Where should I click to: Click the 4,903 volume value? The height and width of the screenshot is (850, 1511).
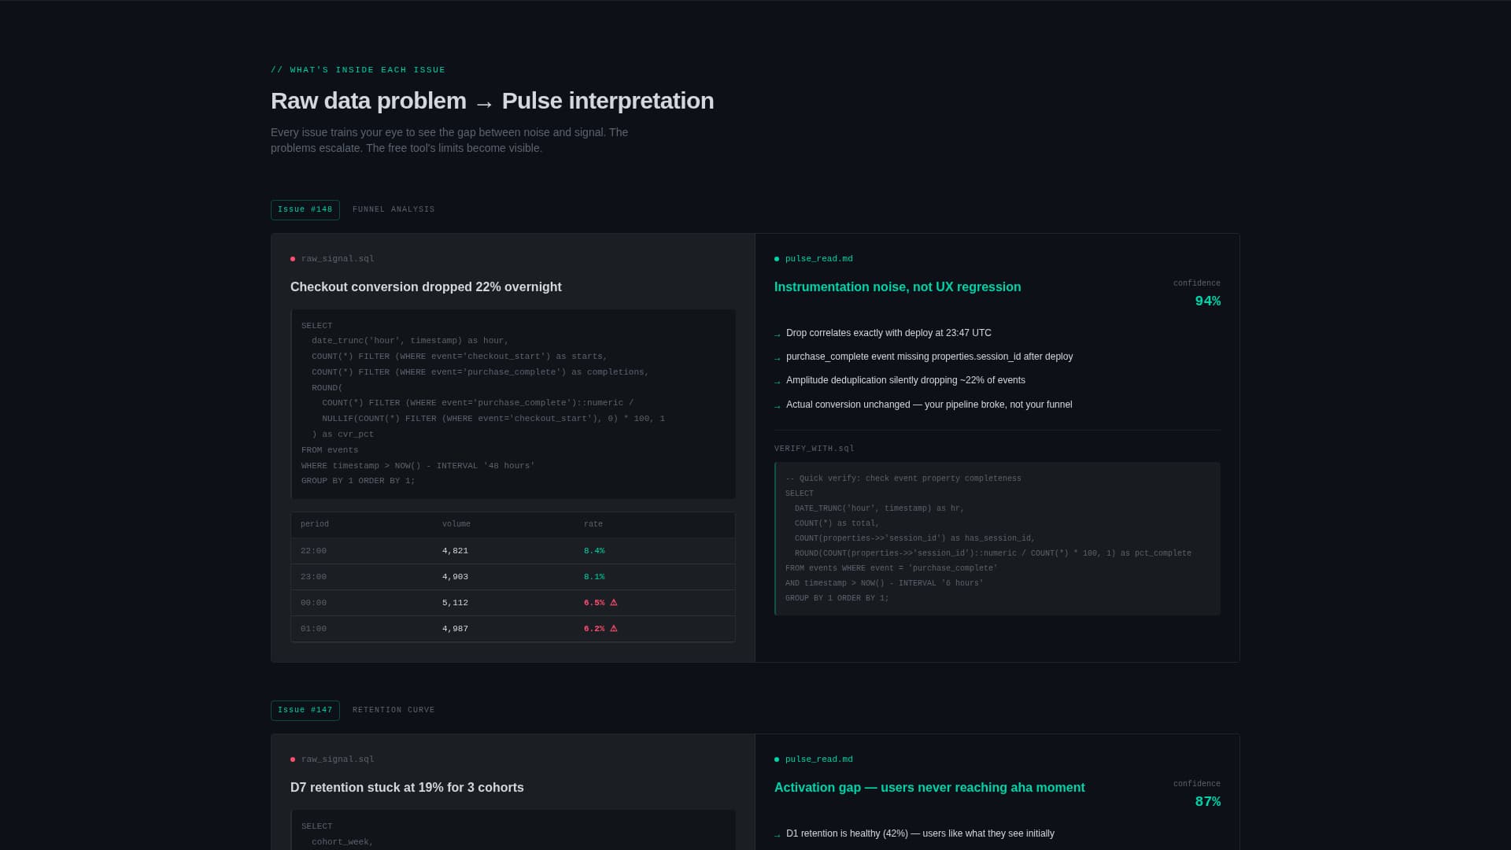coord(455,577)
